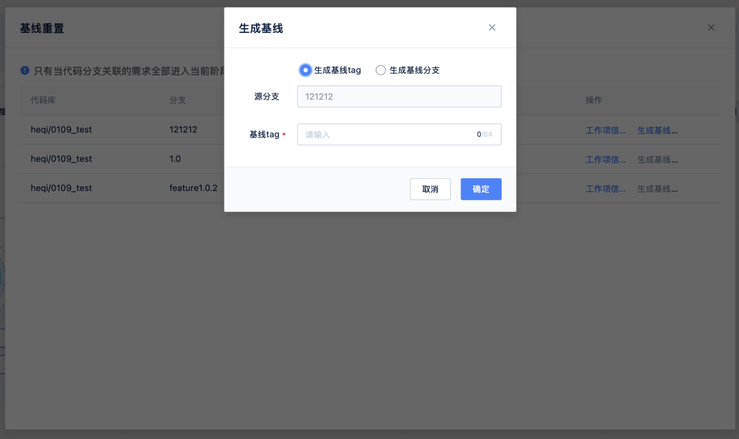
Task: Focus the 基线tag input field
Action: [399, 134]
